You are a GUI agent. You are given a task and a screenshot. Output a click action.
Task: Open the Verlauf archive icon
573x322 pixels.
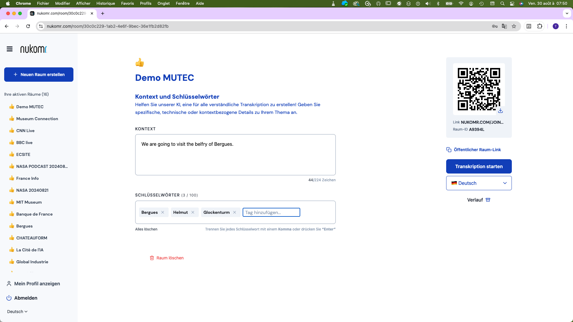coord(488,200)
